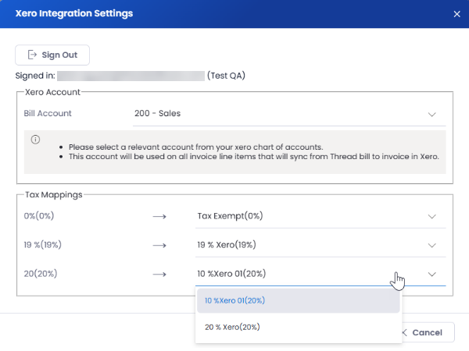Click the '(Test QA)' signed-in account text
Image resolution: width=469 pixels, height=351 pixels.
tap(227, 76)
